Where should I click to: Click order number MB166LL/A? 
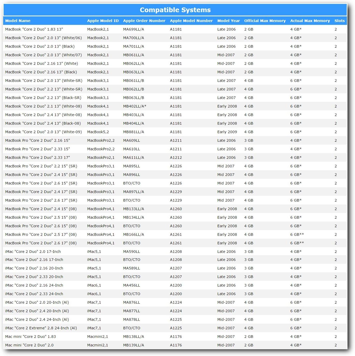(x=134, y=234)
